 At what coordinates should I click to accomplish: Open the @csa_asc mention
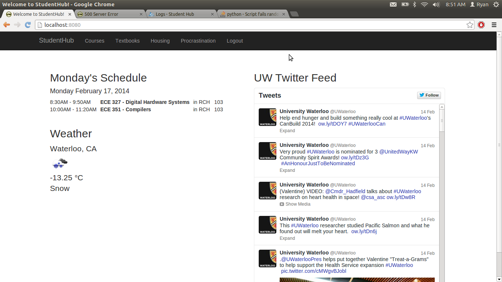[373, 197]
